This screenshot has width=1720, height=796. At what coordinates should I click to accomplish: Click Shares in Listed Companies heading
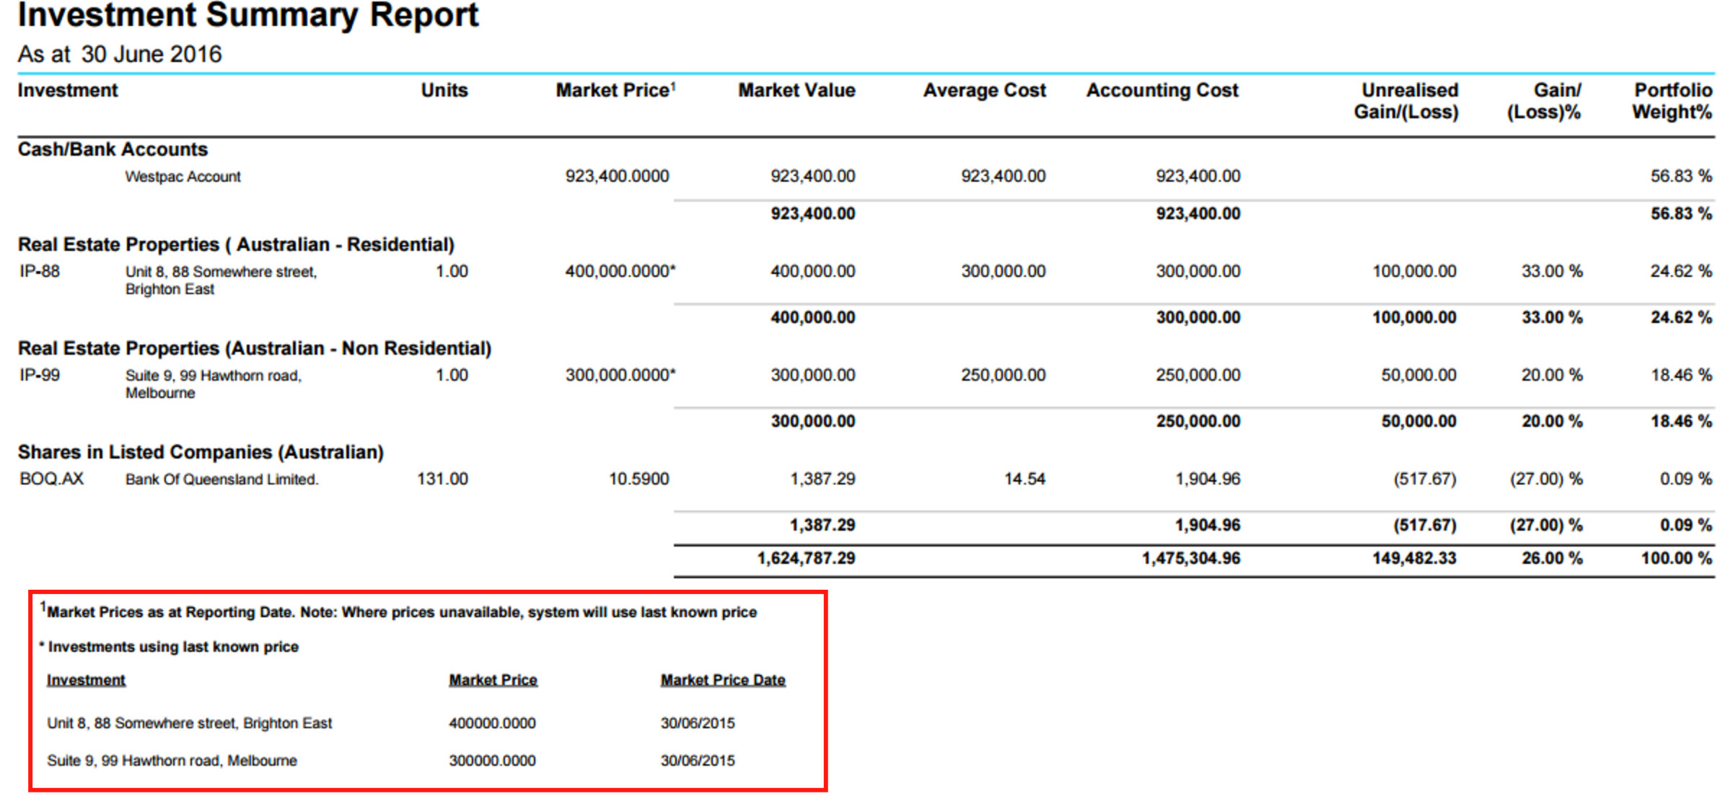pyautogui.click(x=201, y=452)
